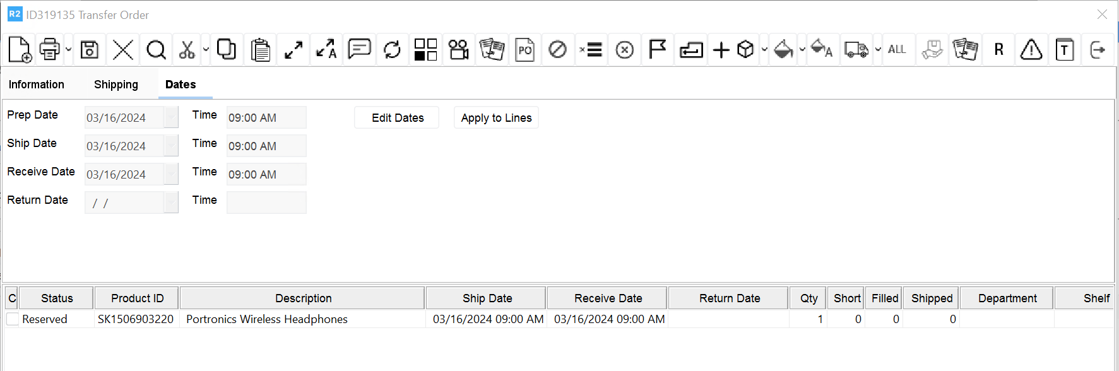This screenshot has height=371, width=1119.
Task: Click the Apply to Lines button
Action: [x=496, y=118]
